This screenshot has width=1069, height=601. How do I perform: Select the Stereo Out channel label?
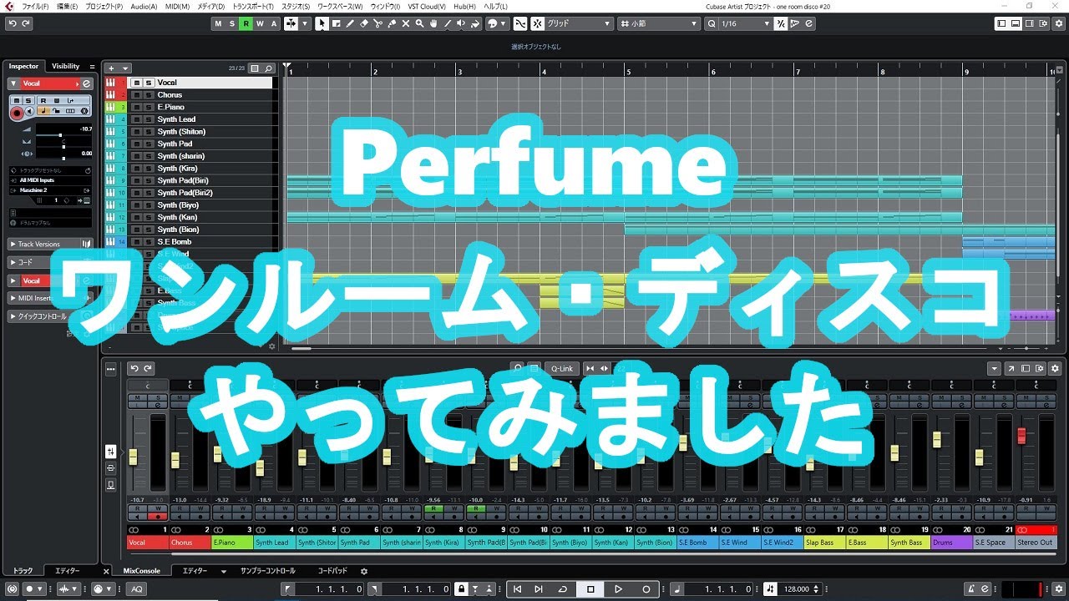pos(1036,543)
